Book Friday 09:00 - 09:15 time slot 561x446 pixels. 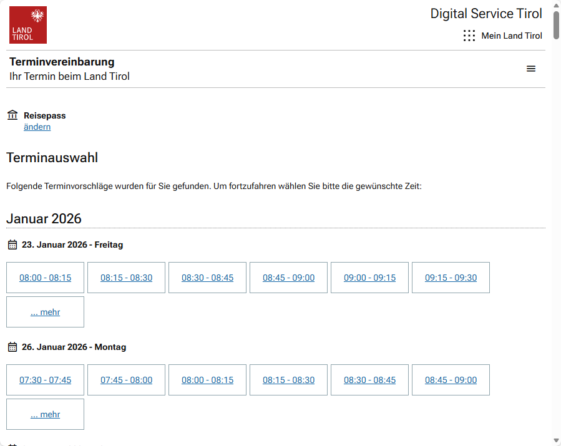click(369, 278)
